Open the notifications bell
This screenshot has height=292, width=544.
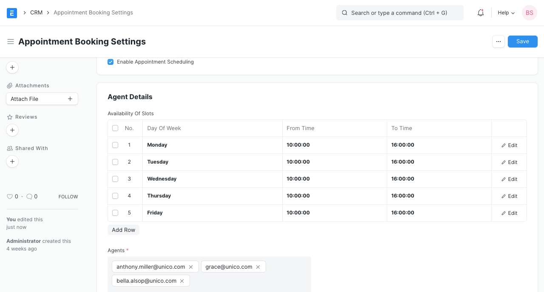(x=481, y=13)
